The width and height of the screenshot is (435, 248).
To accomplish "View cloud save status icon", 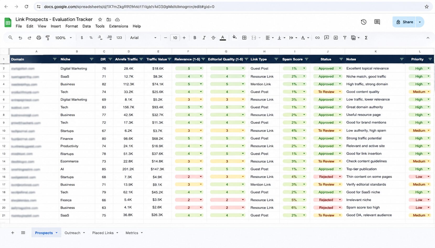I will 117,19.
